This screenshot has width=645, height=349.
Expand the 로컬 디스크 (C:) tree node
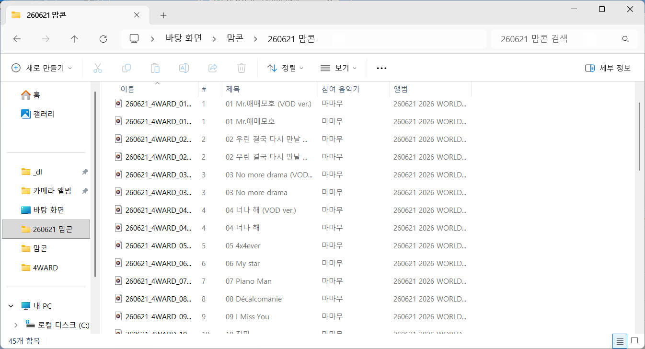[15, 325]
